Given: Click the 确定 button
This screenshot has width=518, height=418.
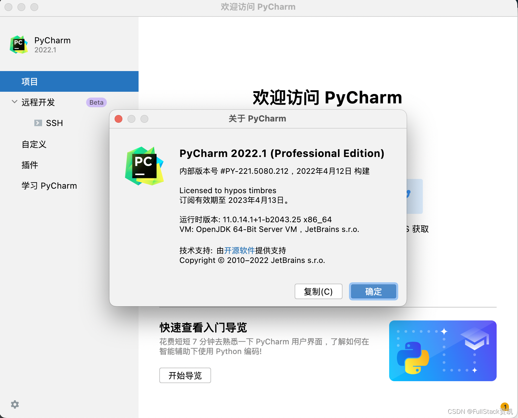Looking at the screenshot, I should click(374, 291).
